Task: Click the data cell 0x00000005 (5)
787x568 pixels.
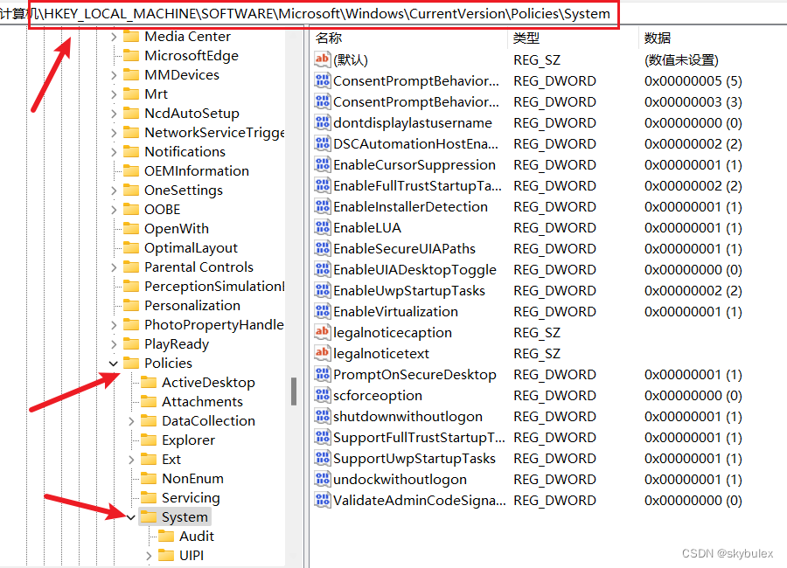Action: pos(693,80)
